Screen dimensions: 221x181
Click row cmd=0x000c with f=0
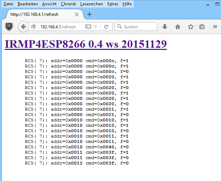[x=77, y=71]
